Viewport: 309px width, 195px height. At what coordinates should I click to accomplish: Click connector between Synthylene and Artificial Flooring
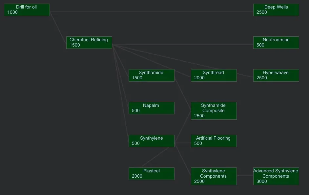(183, 143)
